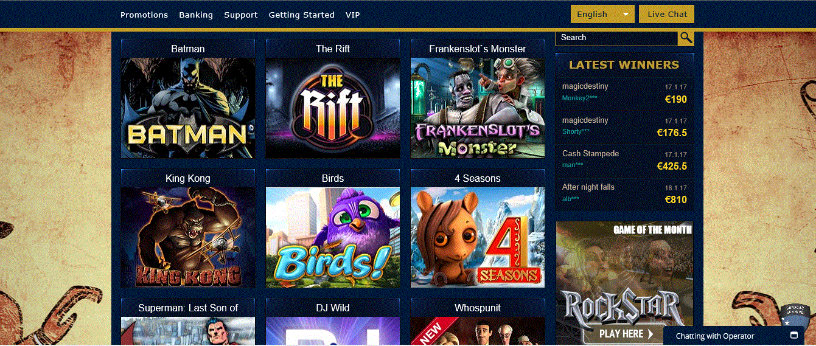Open the English language dropdown arrow

point(626,14)
